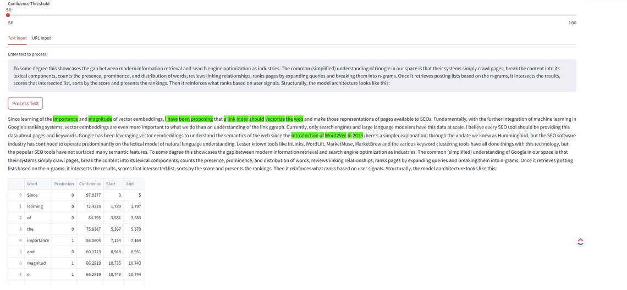The image size is (627, 290).
Task: Click highlighted word 'importance' in output text
Action: tap(65, 119)
